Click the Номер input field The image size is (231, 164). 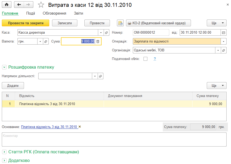tap(151, 33)
